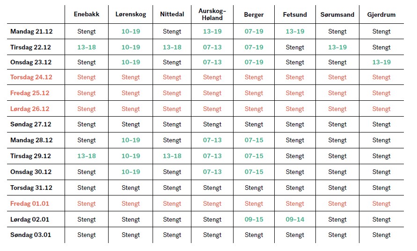Viewport: 417px width, 251px height.
Task: Click Fetsund hours 09-14 on Lørdag 02.01
Action: 295,219
